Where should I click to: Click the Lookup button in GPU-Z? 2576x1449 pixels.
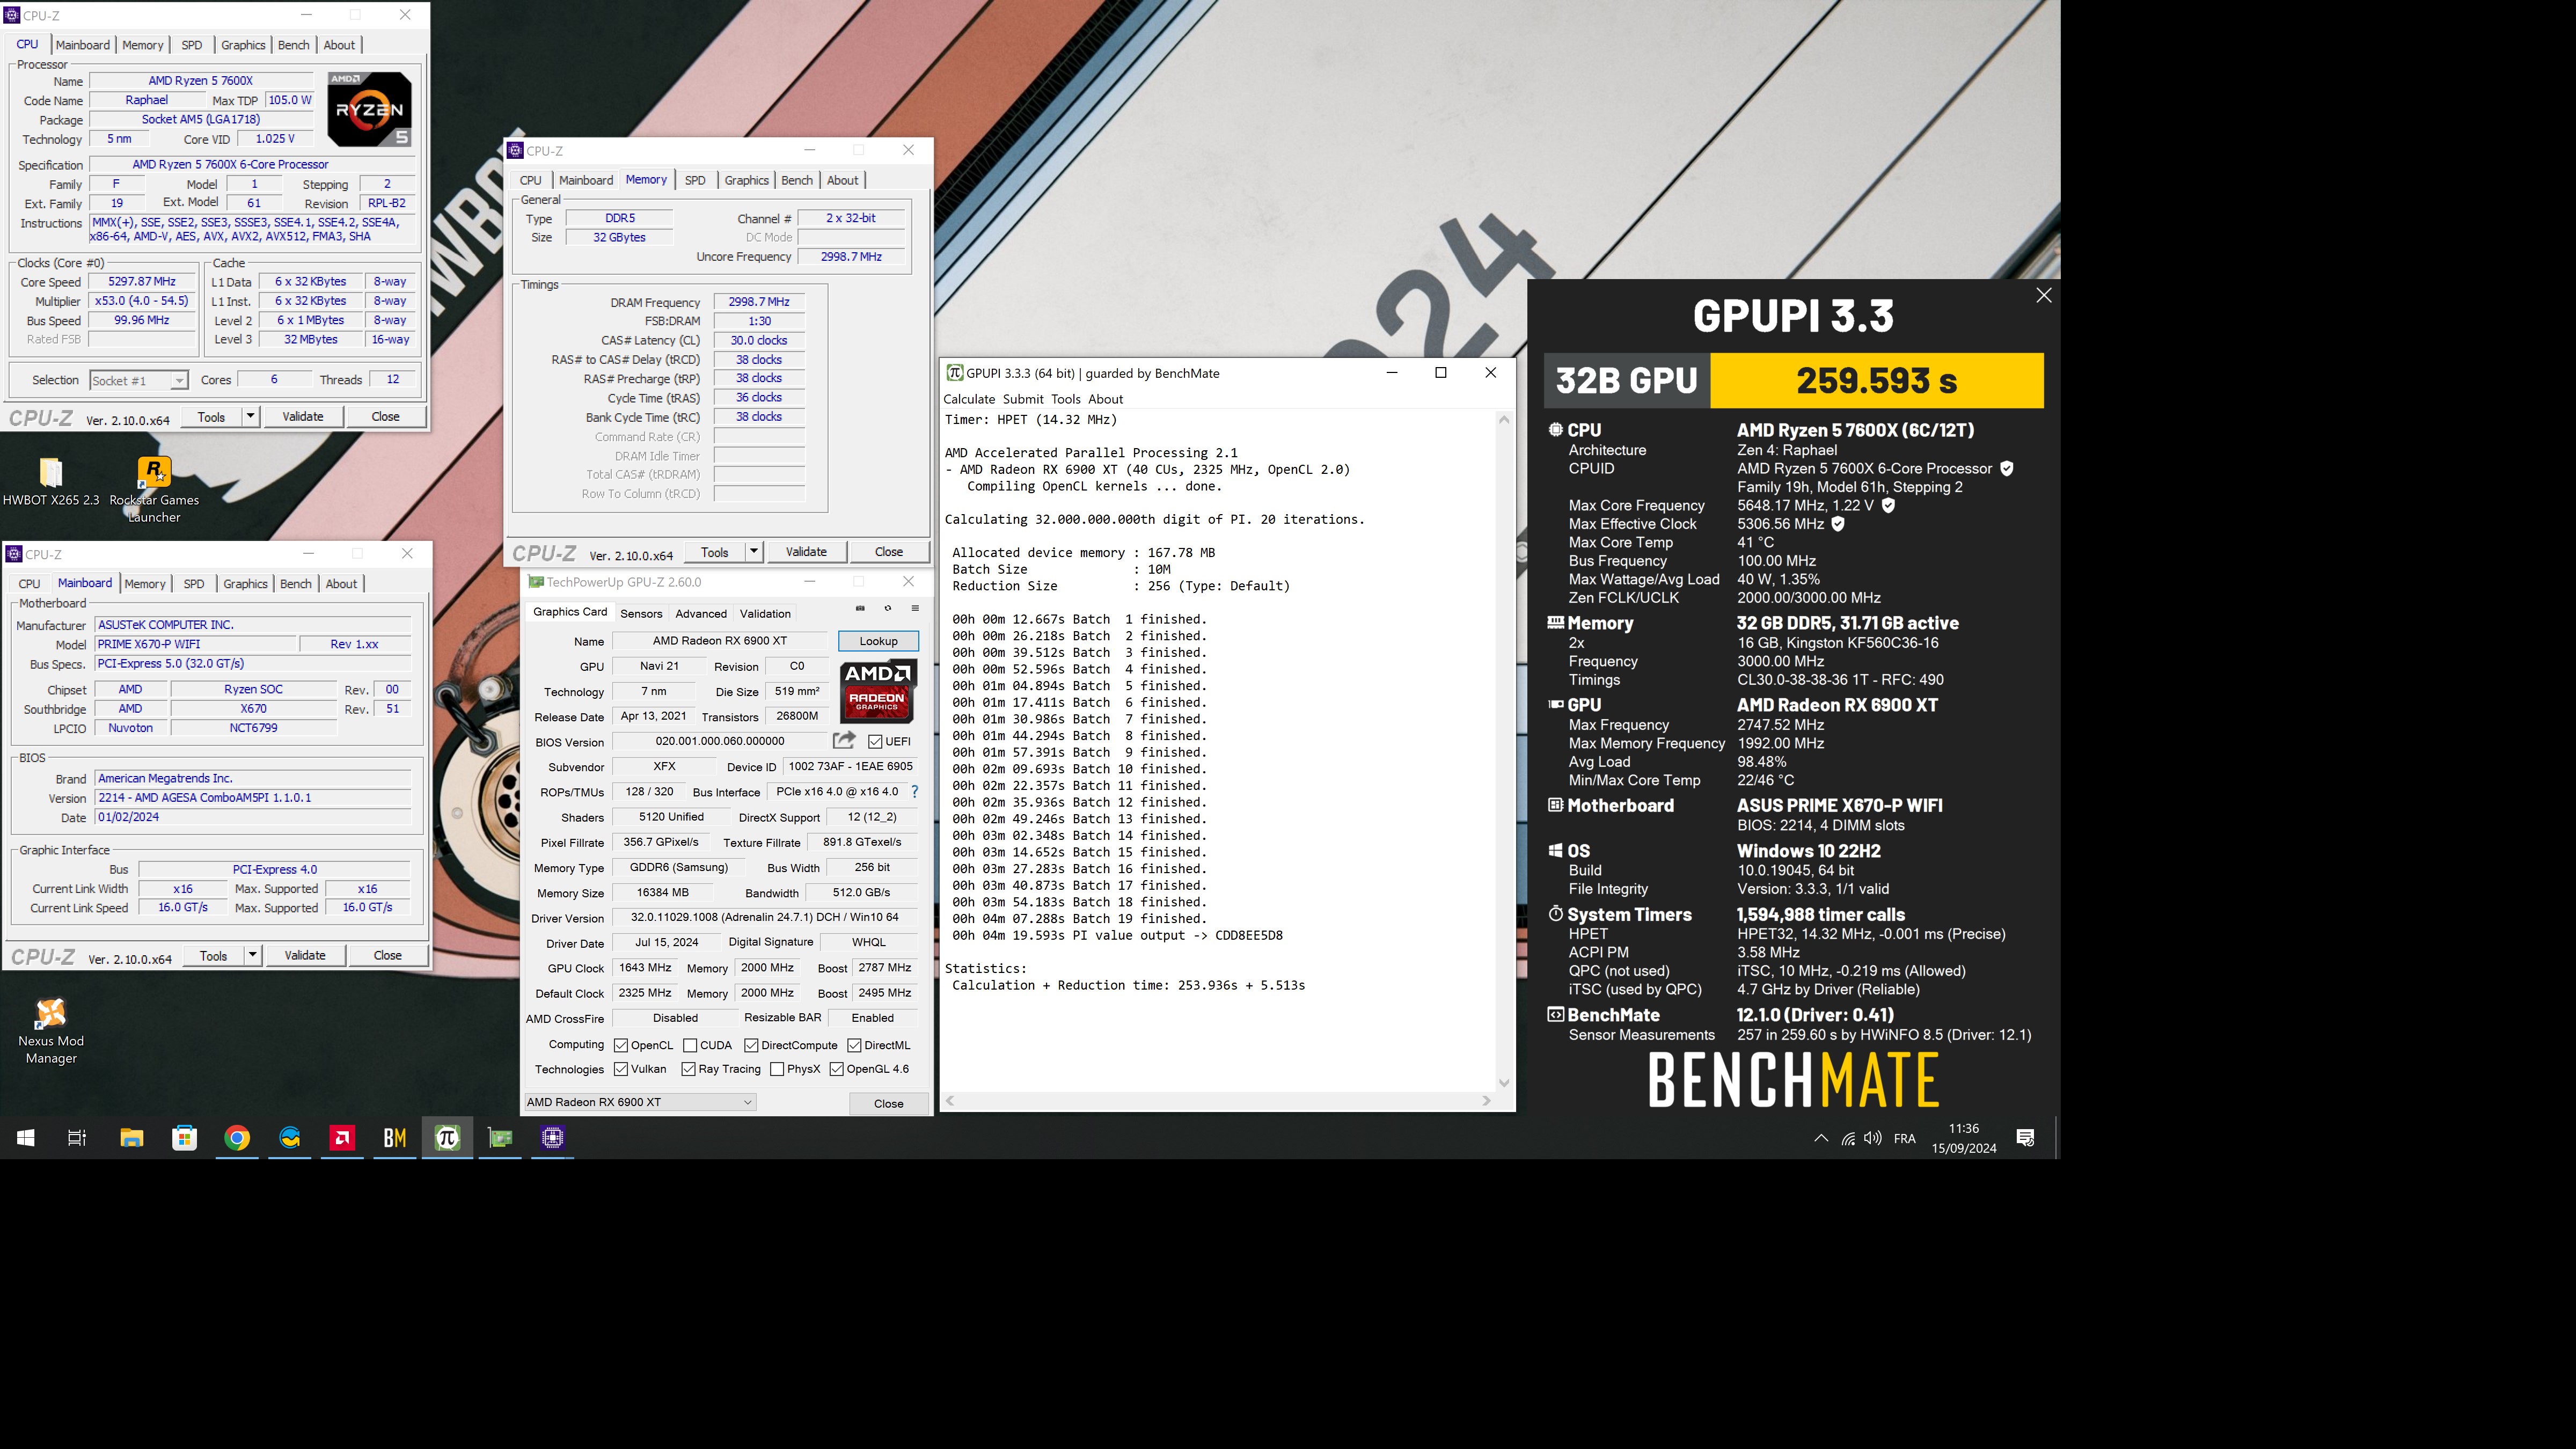pos(878,641)
